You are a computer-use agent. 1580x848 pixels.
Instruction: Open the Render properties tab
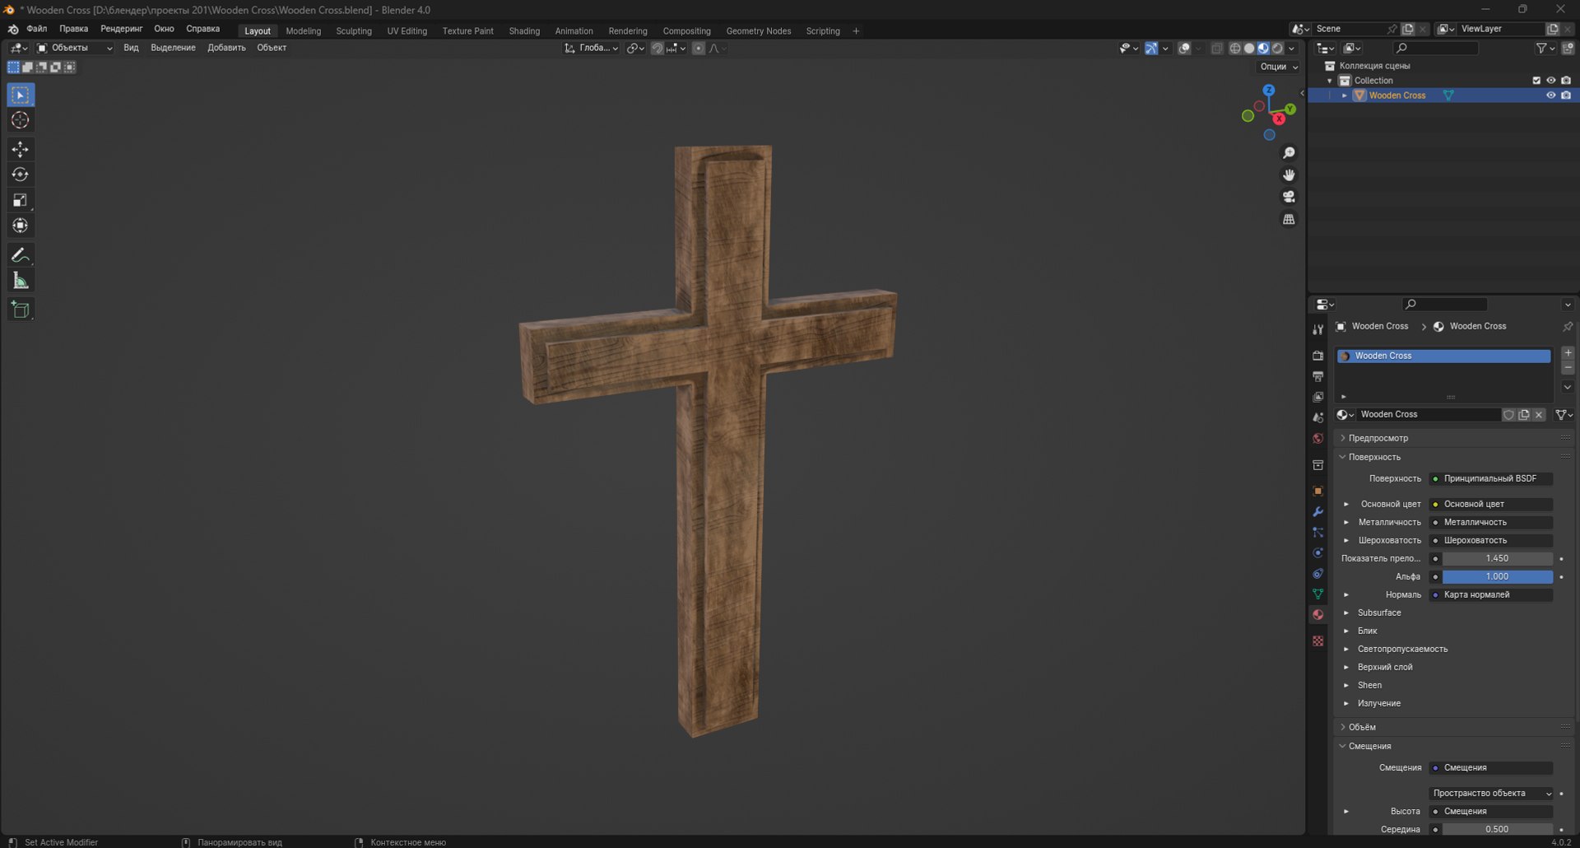(1317, 356)
